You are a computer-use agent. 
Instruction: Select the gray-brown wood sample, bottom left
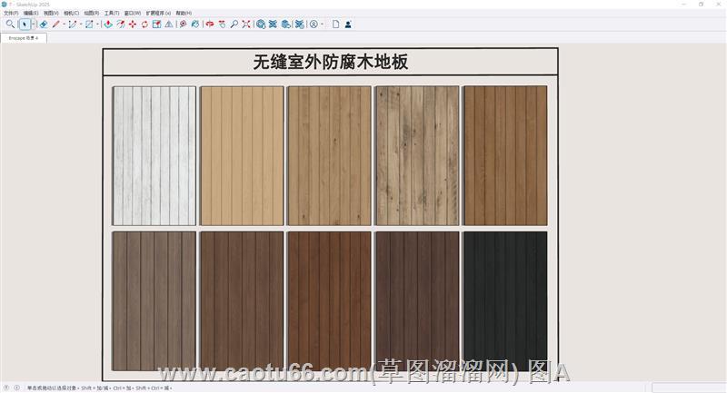pos(154,301)
